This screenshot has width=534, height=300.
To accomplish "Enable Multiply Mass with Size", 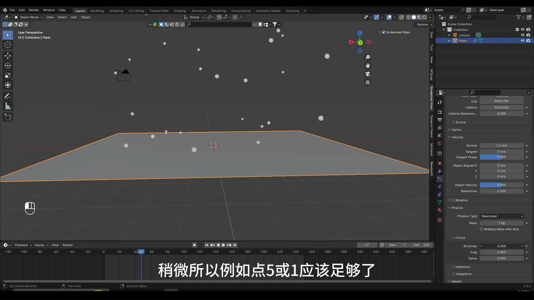I will (x=482, y=229).
